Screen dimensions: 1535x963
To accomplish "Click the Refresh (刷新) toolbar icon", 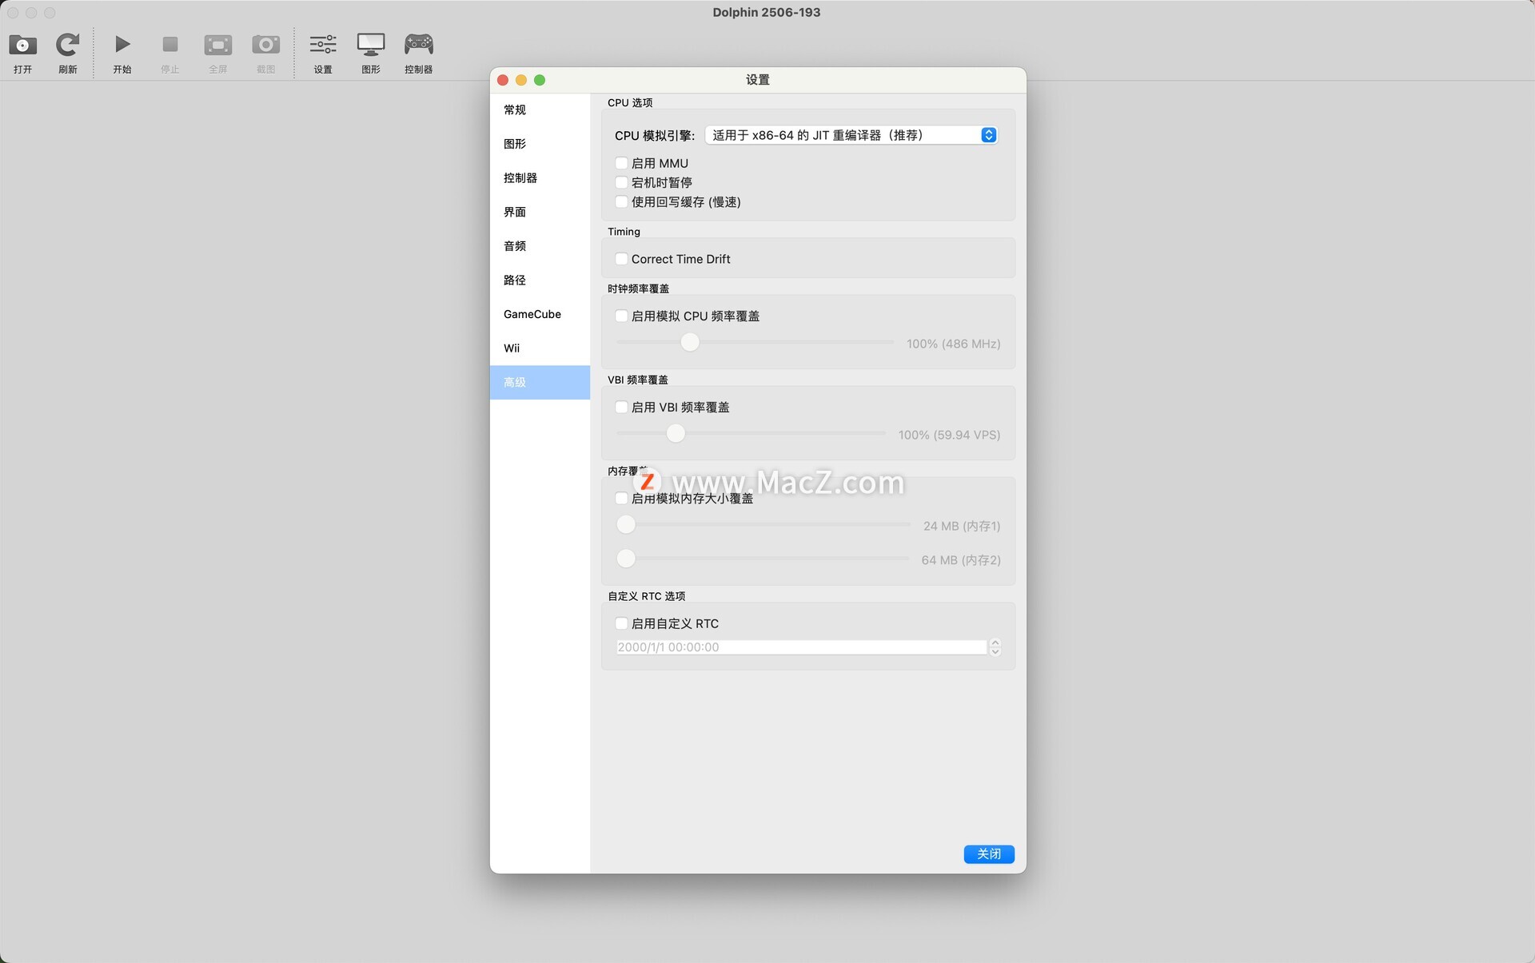I will pyautogui.click(x=68, y=45).
